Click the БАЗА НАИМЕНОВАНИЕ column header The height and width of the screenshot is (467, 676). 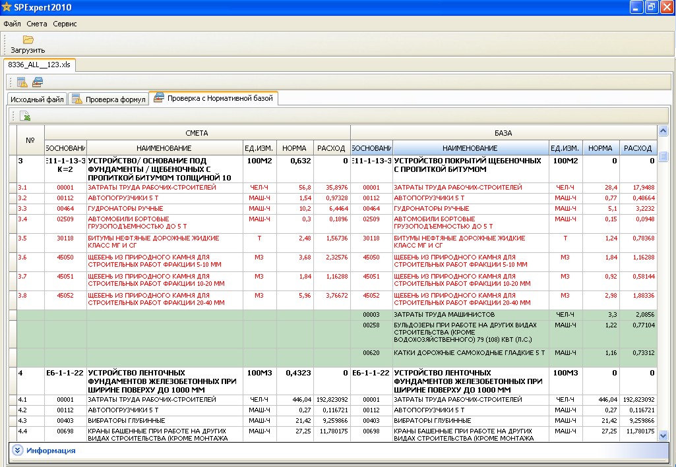coord(470,148)
